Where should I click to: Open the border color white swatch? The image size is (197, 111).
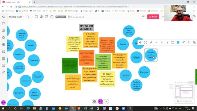[x=173, y=43]
